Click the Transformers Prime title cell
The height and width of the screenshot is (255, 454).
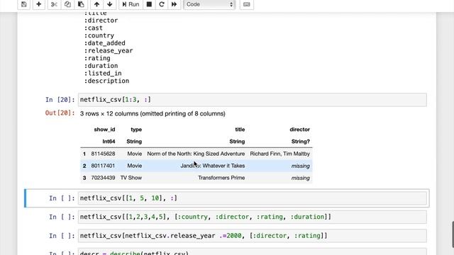(221, 178)
